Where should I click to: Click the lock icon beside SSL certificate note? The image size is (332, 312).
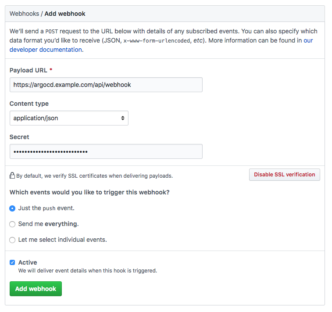(x=12, y=176)
